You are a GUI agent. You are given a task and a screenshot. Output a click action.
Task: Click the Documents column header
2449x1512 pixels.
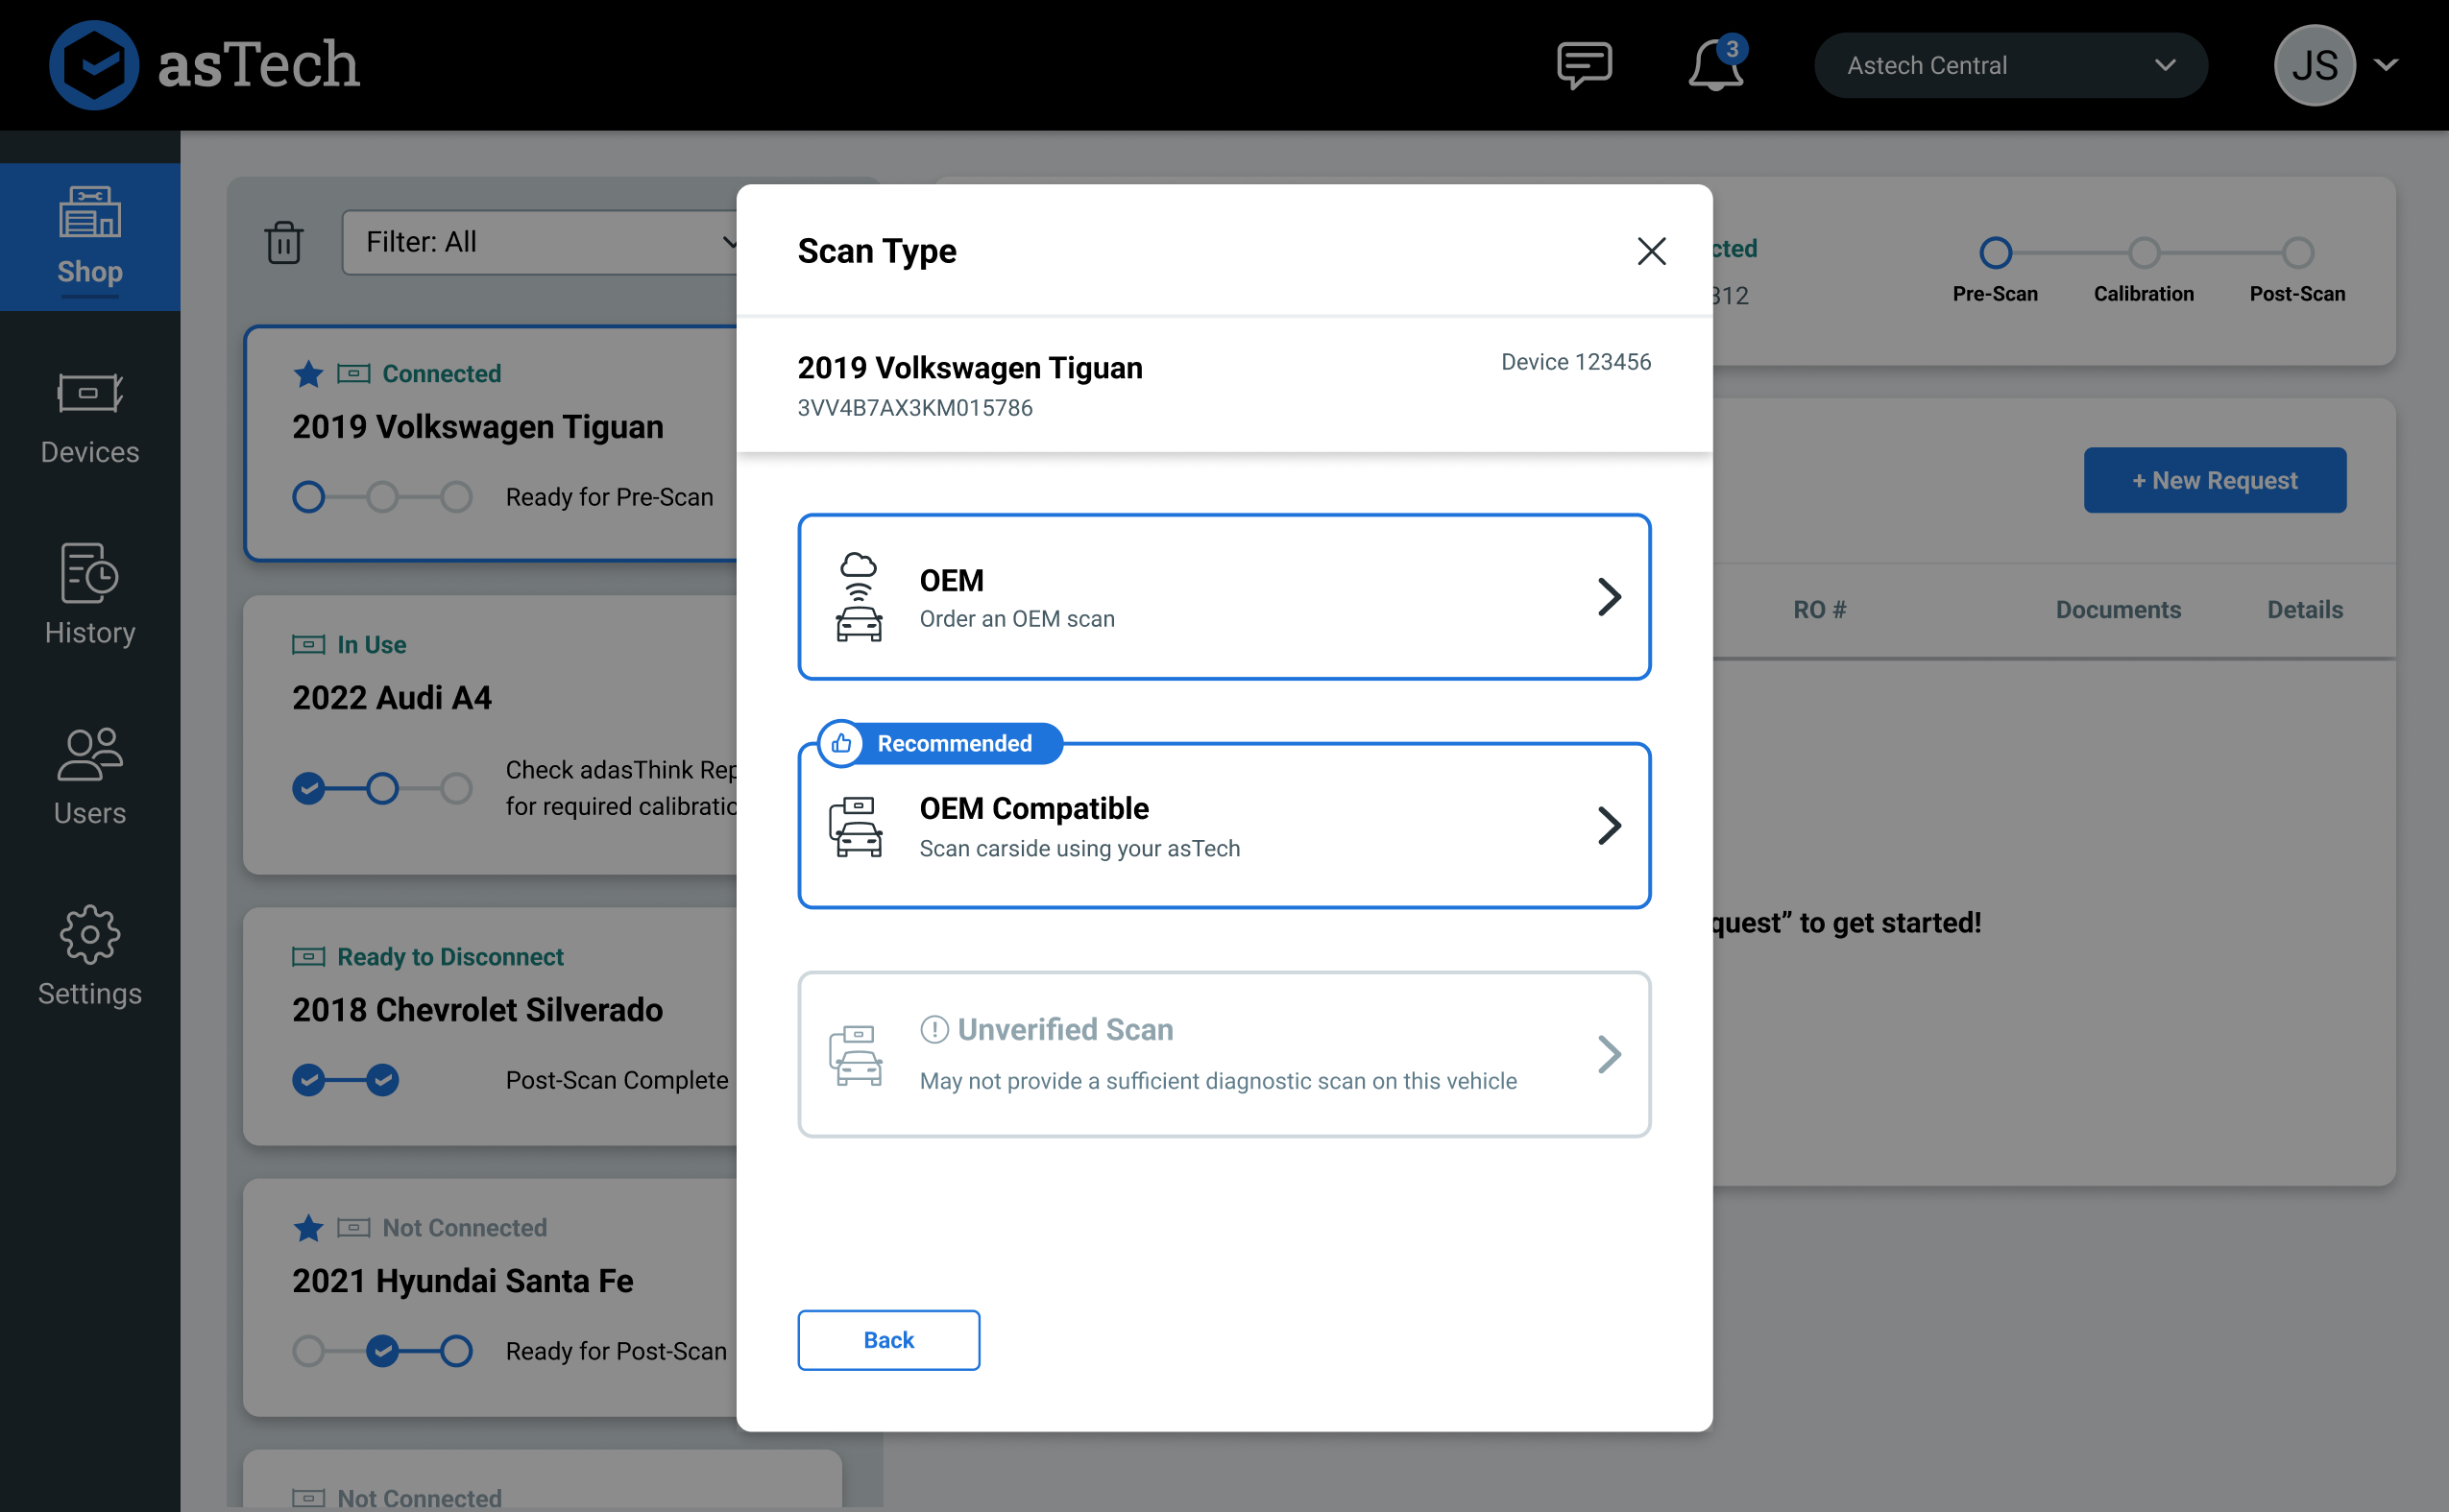pos(2118,610)
